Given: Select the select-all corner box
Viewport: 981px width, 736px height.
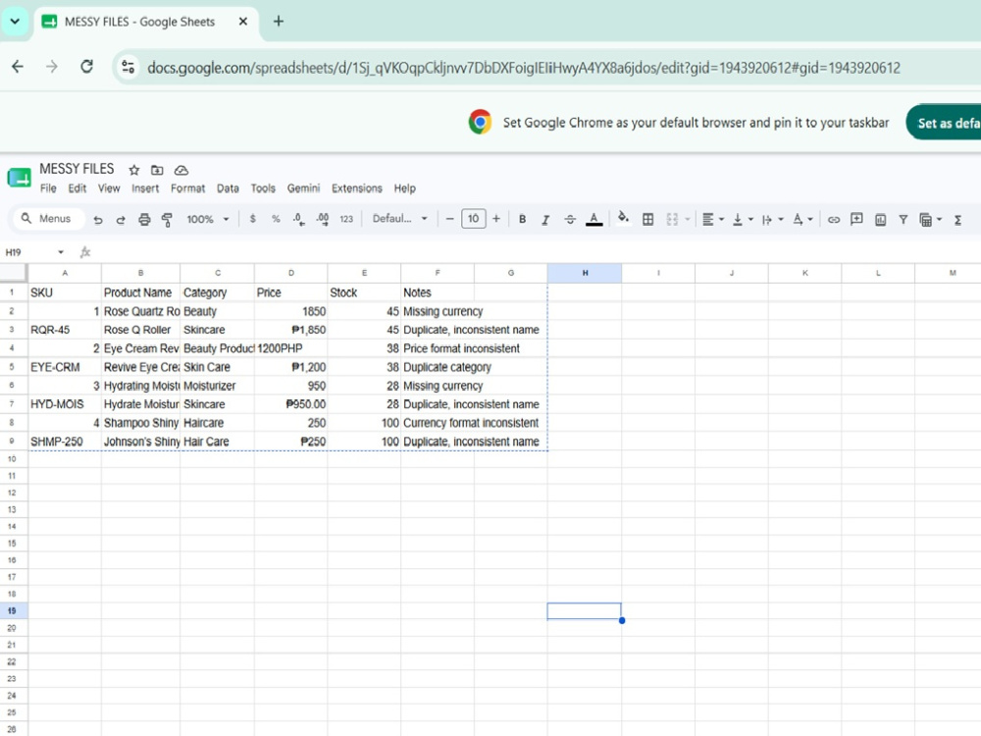Looking at the screenshot, I should (13, 273).
